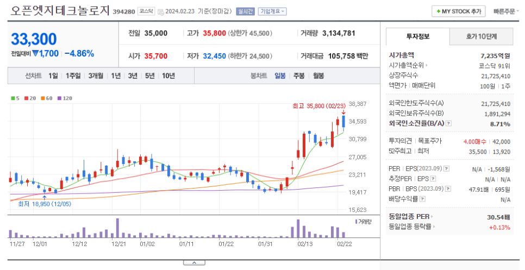Click orange 60-day moving average legend marker
The height and width of the screenshot is (270, 525).
(43, 98)
